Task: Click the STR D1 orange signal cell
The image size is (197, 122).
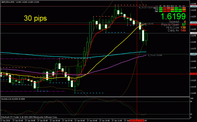Action: click(184, 10)
